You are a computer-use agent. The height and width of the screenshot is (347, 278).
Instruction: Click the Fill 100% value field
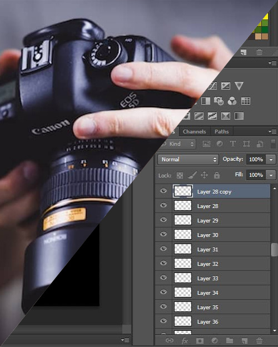[256, 175]
